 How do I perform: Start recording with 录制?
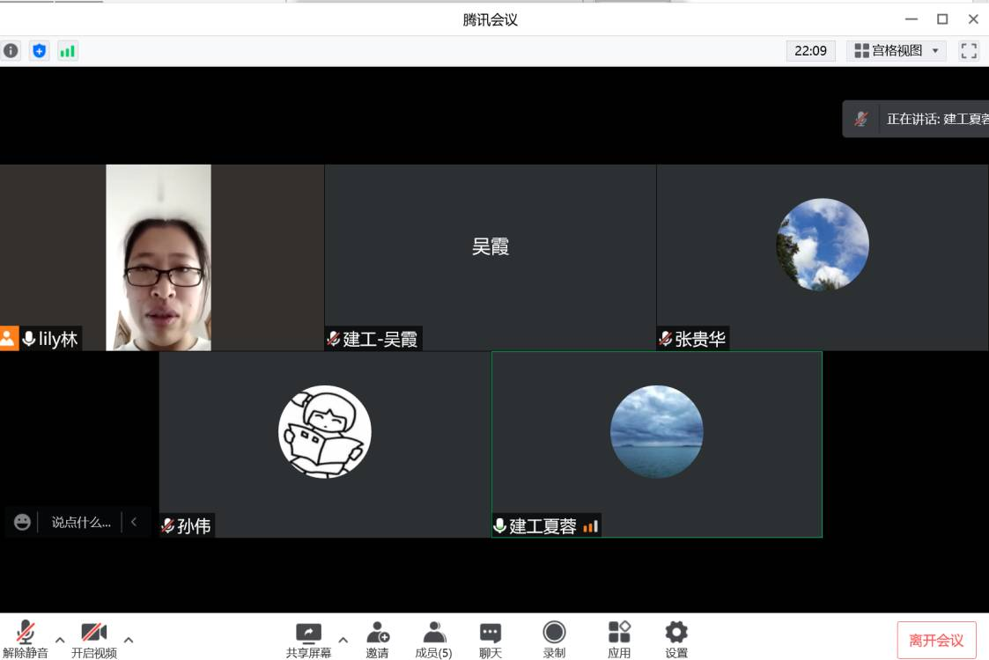point(554,639)
